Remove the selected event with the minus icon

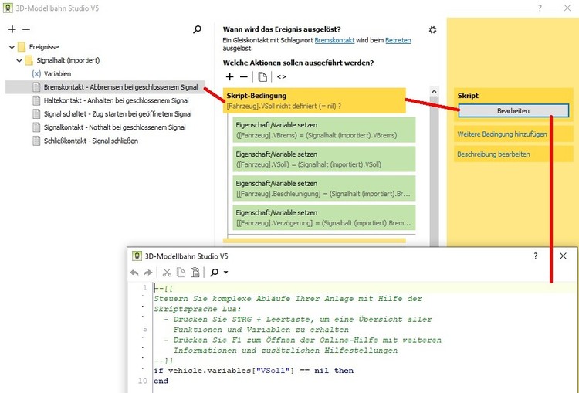(x=25, y=29)
